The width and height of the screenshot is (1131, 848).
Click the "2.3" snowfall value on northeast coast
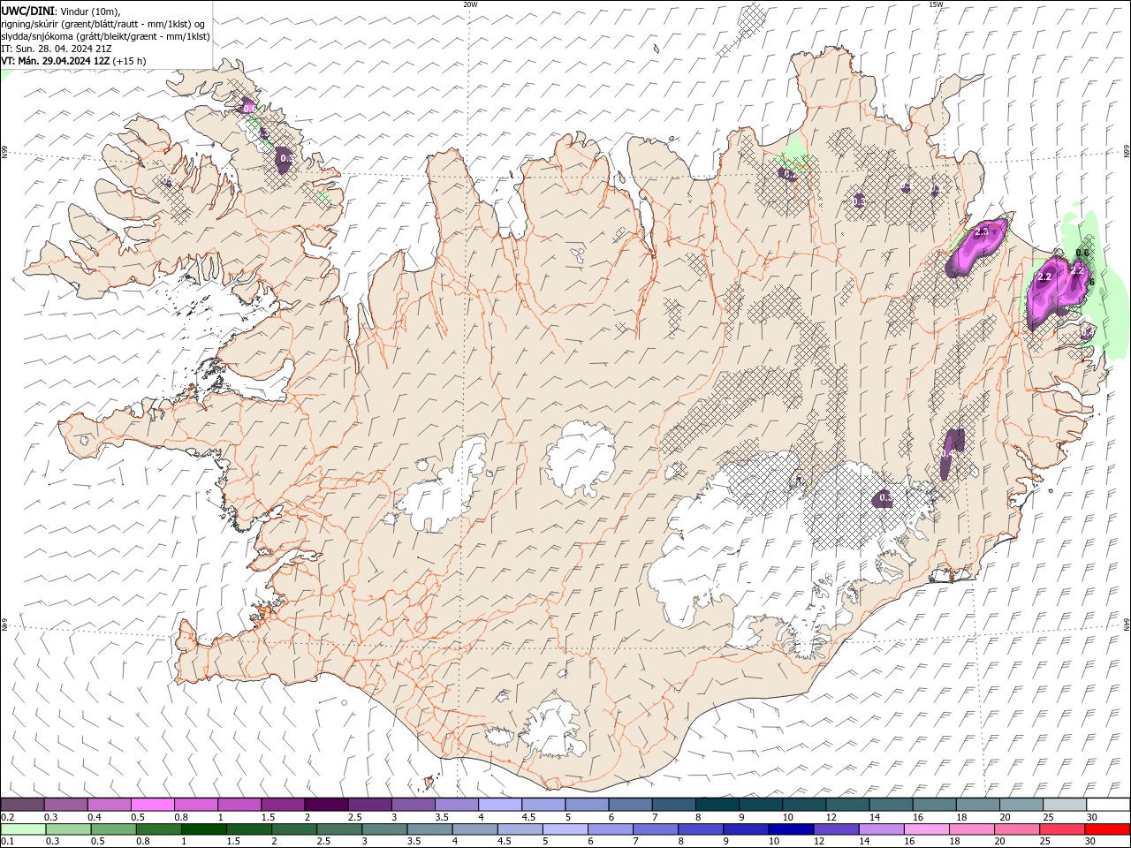click(981, 231)
